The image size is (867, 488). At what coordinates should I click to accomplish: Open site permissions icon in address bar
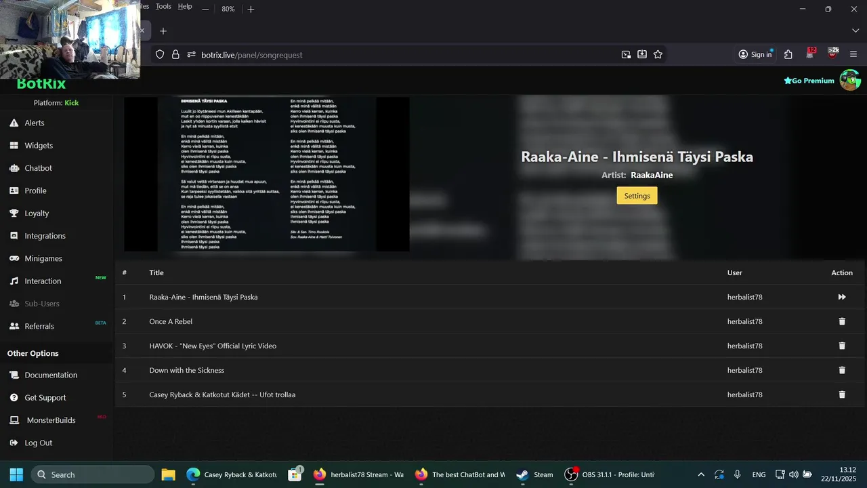191,55
